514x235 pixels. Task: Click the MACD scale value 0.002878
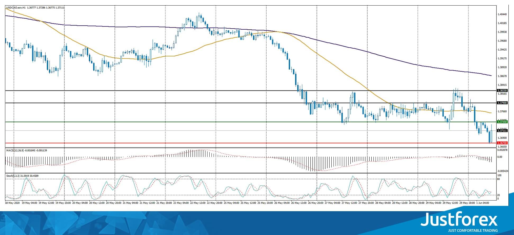(503, 150)
